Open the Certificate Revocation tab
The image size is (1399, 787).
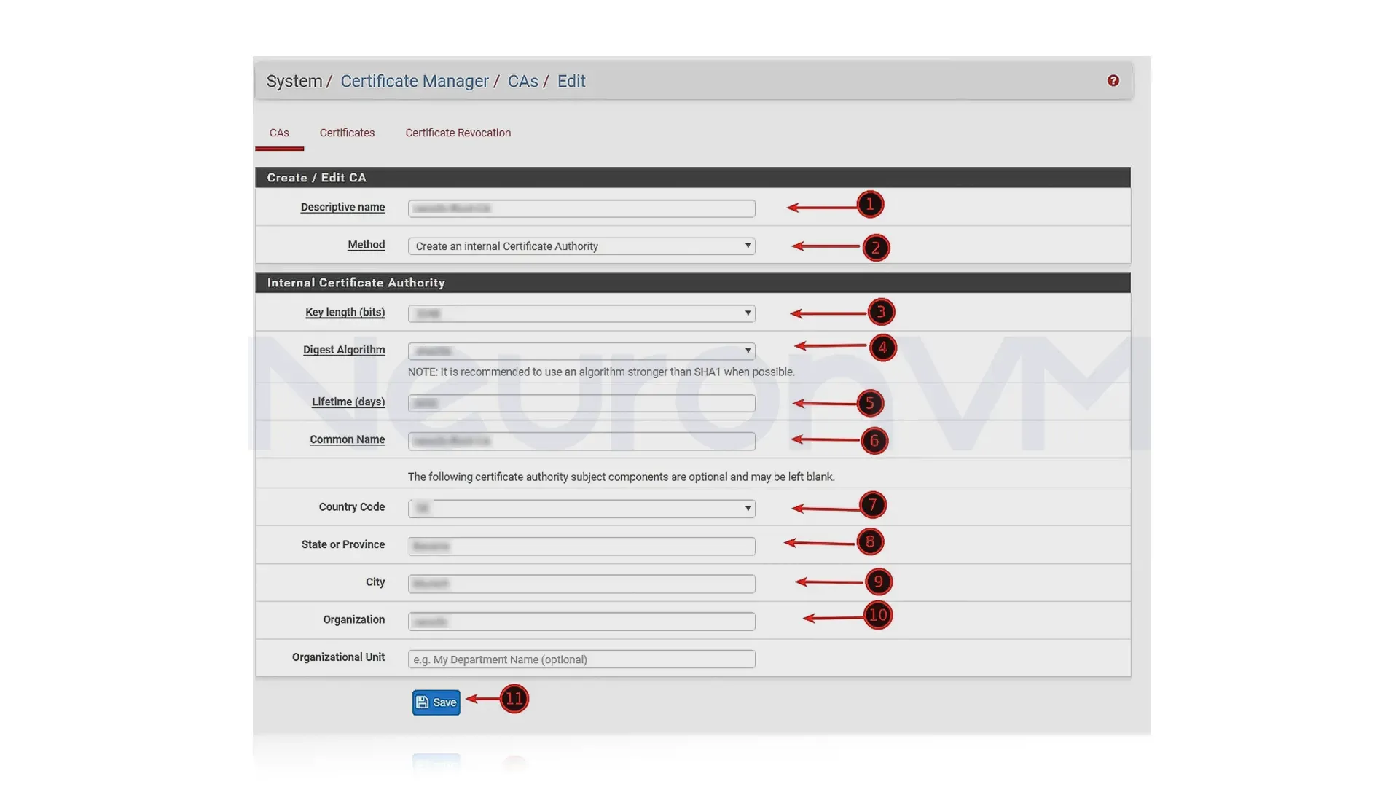click(x=458, y=133)
